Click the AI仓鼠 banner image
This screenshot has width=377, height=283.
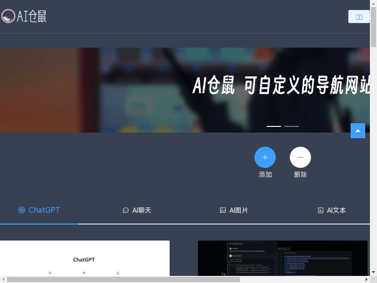coord(185,90)
